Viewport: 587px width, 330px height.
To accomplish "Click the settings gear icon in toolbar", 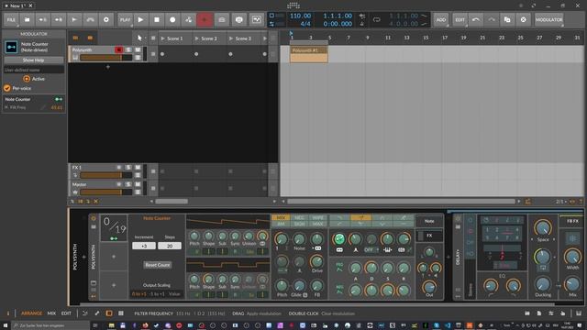I will click(x=106, y=19).
